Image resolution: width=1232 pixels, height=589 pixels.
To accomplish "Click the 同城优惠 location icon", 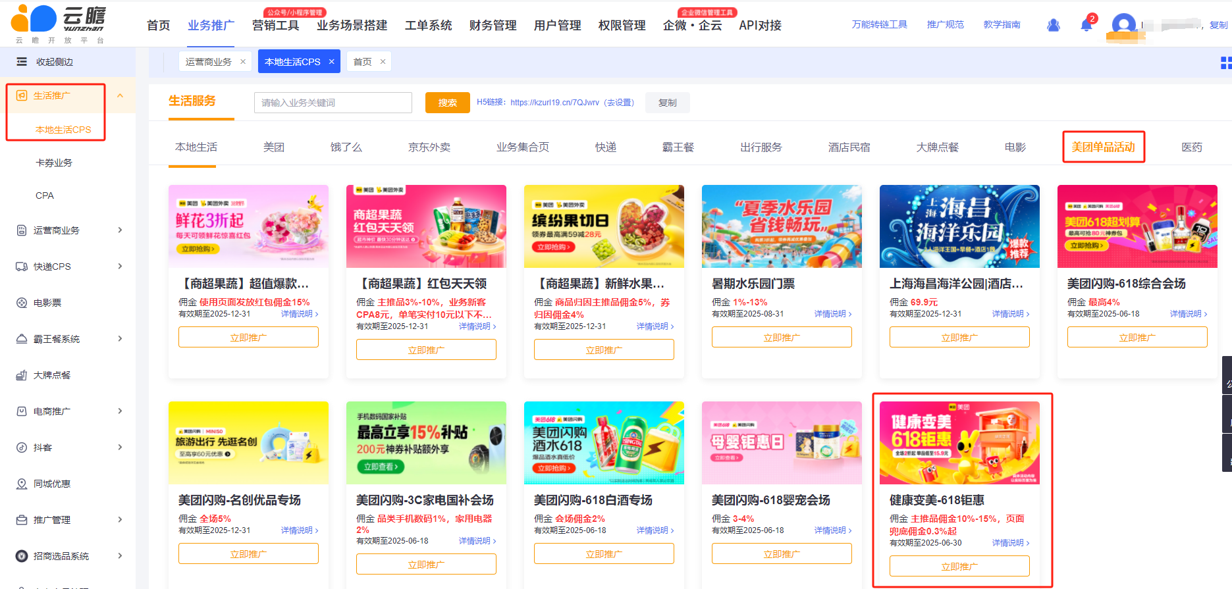I will [22, 484].
